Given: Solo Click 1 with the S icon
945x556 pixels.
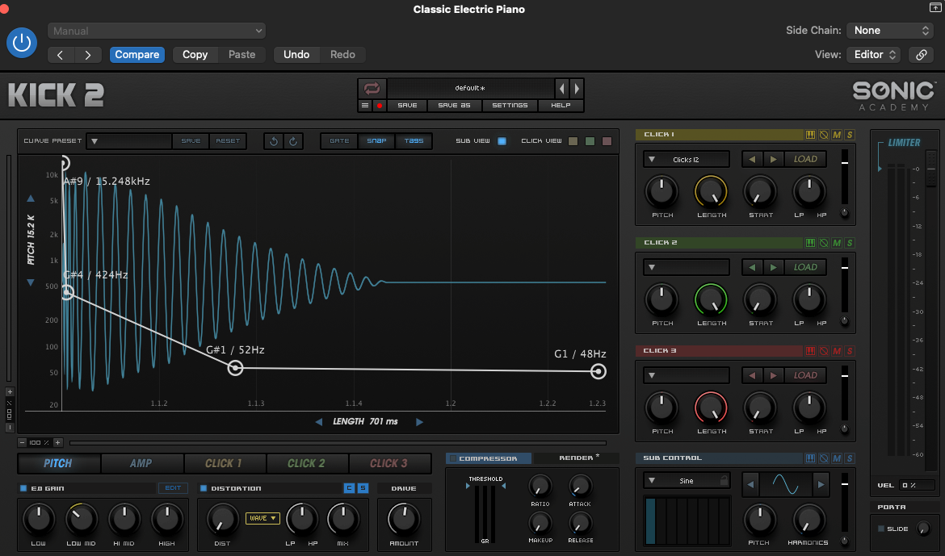Looking at the screenshot, I should coord(850,135).
